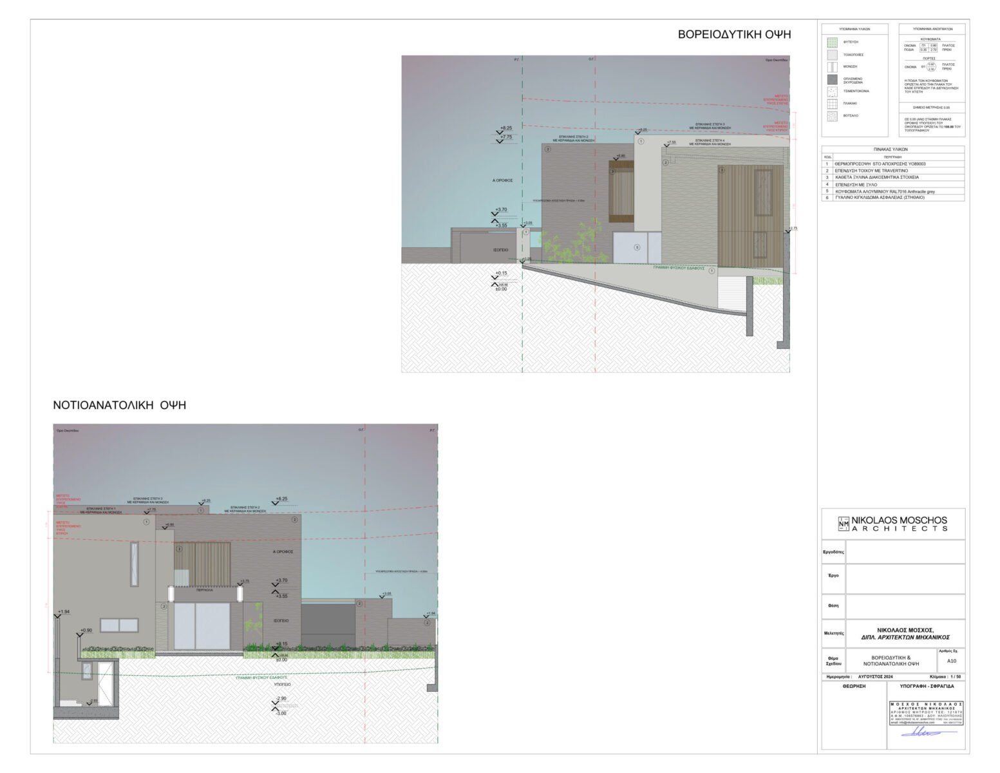Click the ΤΟΙΧΟΠΟΙΙΕΣ legend swatch

[832, 55]
